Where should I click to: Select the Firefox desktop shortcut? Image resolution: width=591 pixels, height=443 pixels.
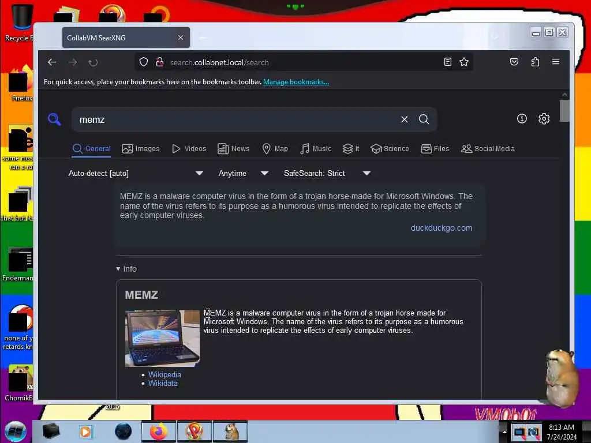click(21, 84)
